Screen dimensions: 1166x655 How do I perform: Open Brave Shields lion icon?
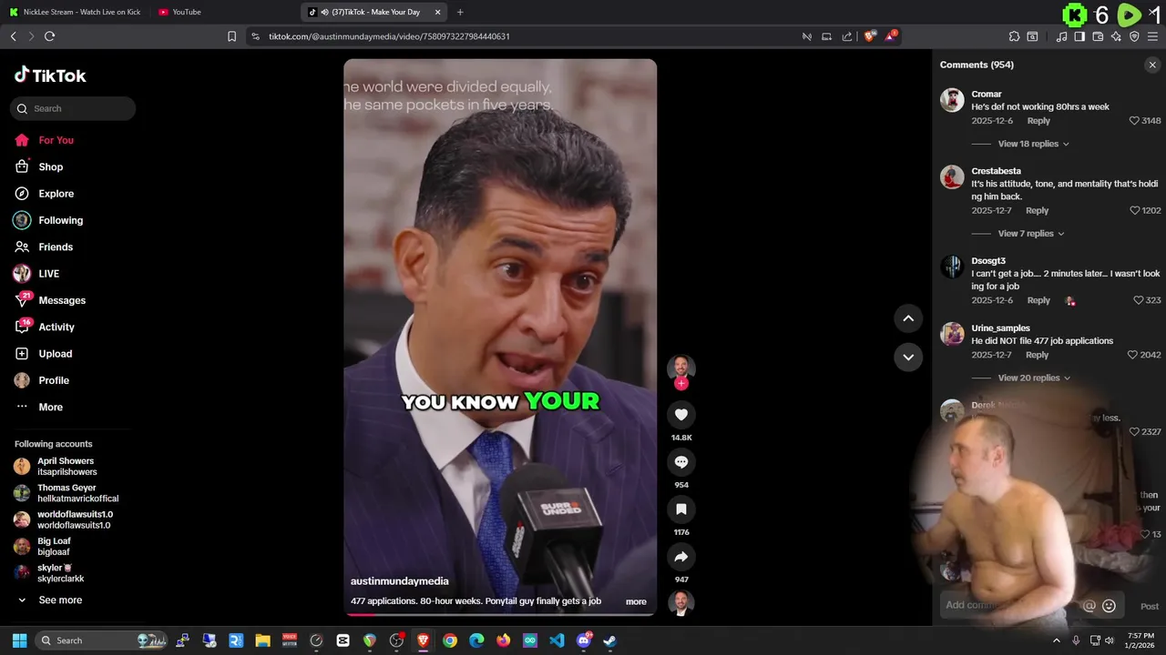pyautogui.click(x=869, y=36)
